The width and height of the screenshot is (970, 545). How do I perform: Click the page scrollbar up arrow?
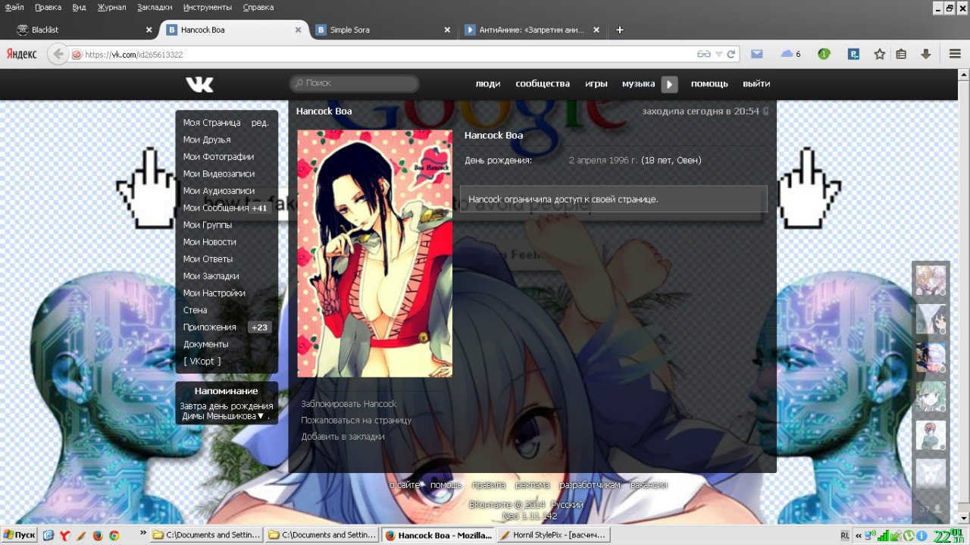tap(964, 76)
